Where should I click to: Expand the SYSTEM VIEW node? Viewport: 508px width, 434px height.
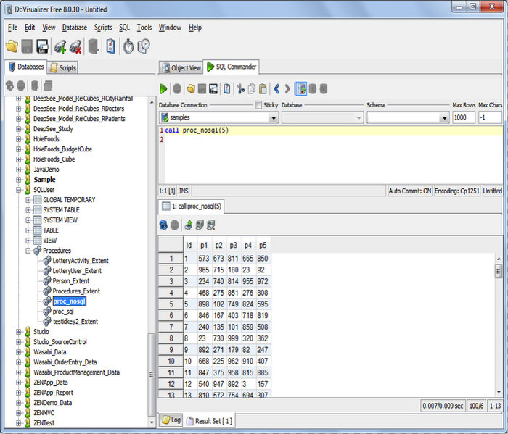[28, 220]
